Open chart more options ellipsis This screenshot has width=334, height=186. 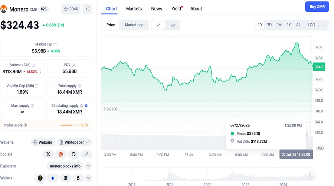324,25
